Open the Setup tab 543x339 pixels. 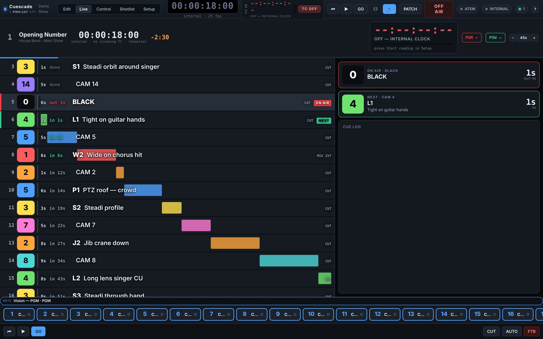[149, 9]
